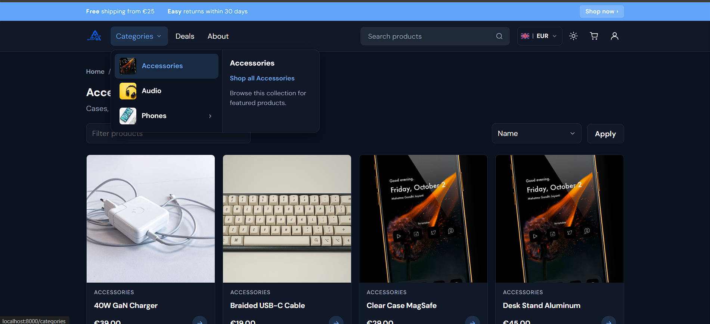Click the arrow button on Clear Case MagSafe card
Viewport: 710px width, 324px height.
pos(472,321)
